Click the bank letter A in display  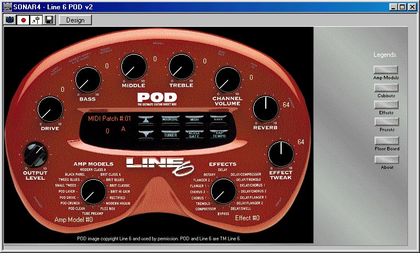[123, 129]
